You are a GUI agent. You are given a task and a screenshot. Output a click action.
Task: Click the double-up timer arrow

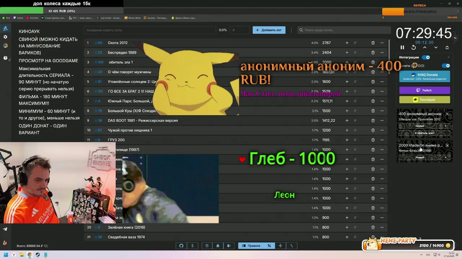pyautogui.click(x=447, y=47)
